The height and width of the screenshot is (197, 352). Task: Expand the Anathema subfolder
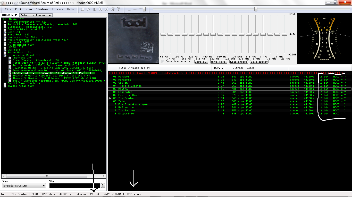click(10, 58)
